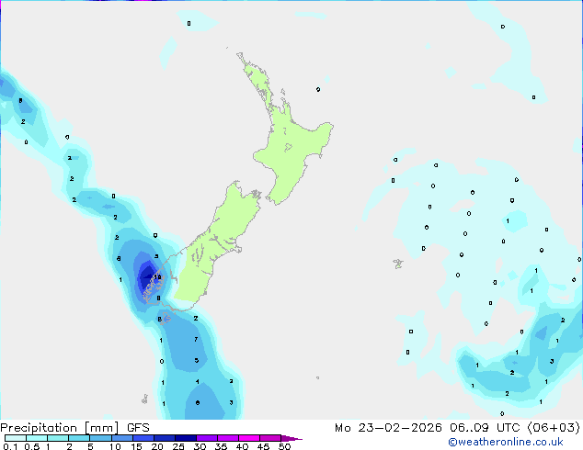
Task: Click the "Precipitation [mm] GFS" title text
Action: [x=74, y=428]
